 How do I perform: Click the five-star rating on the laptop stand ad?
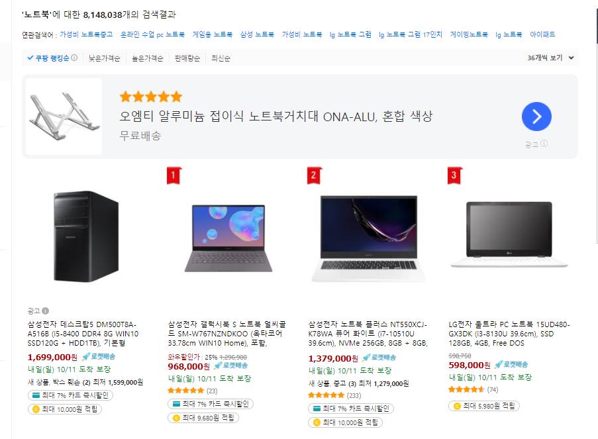pyautogui.click(x=151, y=97)
